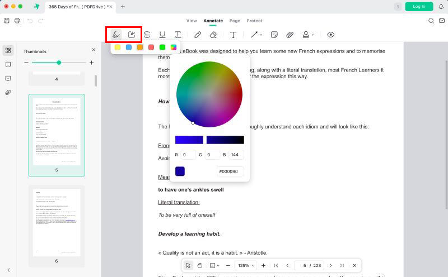448x277 pixels.
Task: Switch to the Page tab
Action: [235, 21]
